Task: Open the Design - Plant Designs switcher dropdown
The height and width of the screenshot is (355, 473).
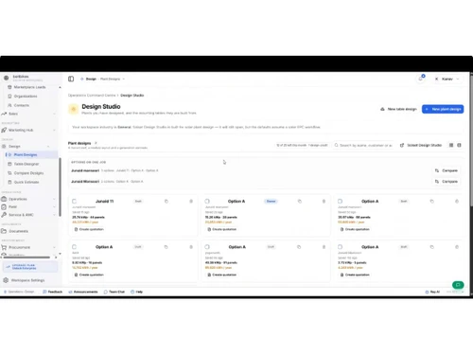Action: [103, 79]
